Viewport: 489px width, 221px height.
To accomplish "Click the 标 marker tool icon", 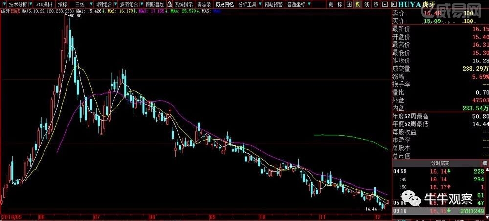I will [x=340, y=4].
